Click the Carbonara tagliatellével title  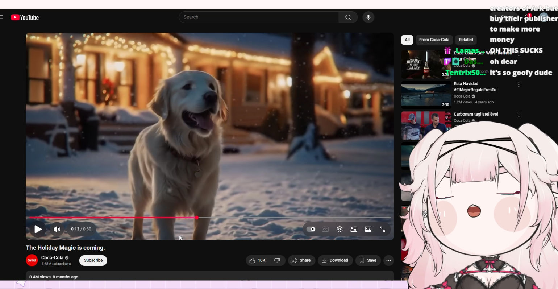tap(476, 114)
